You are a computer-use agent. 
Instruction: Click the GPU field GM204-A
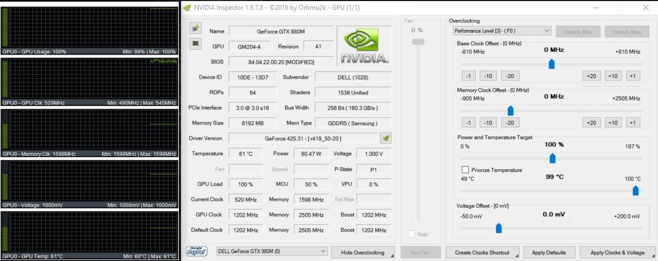(x=249, y=46)
